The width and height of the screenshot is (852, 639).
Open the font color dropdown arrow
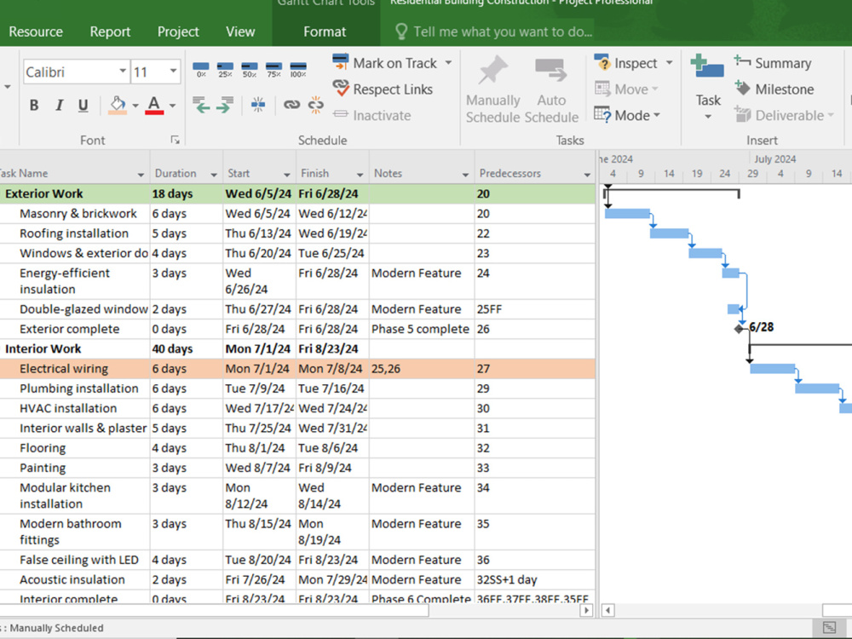pos(172,106)
